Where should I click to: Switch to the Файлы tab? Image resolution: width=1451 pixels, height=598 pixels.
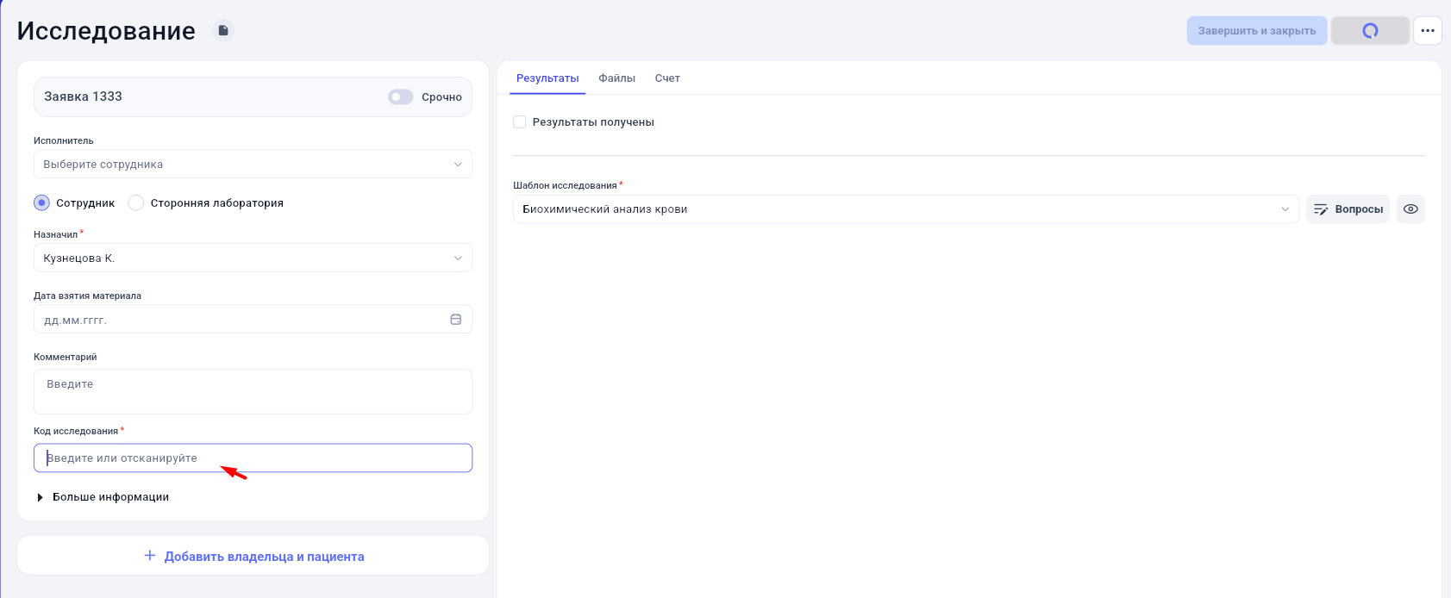pos(617,78)
